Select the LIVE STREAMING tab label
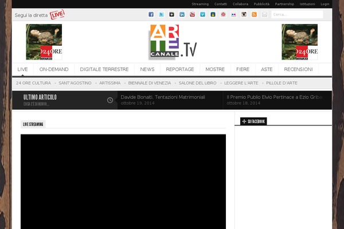 pos(33,124)
